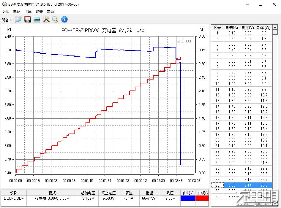Select row 1 in the data table
This screenshot has width=281, height=208.
click(241, 33)
